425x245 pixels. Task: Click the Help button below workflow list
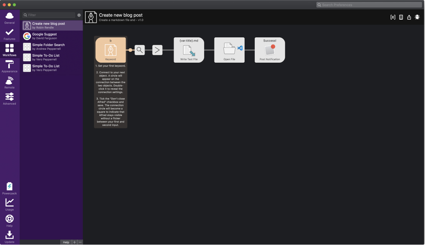[66, 242]
